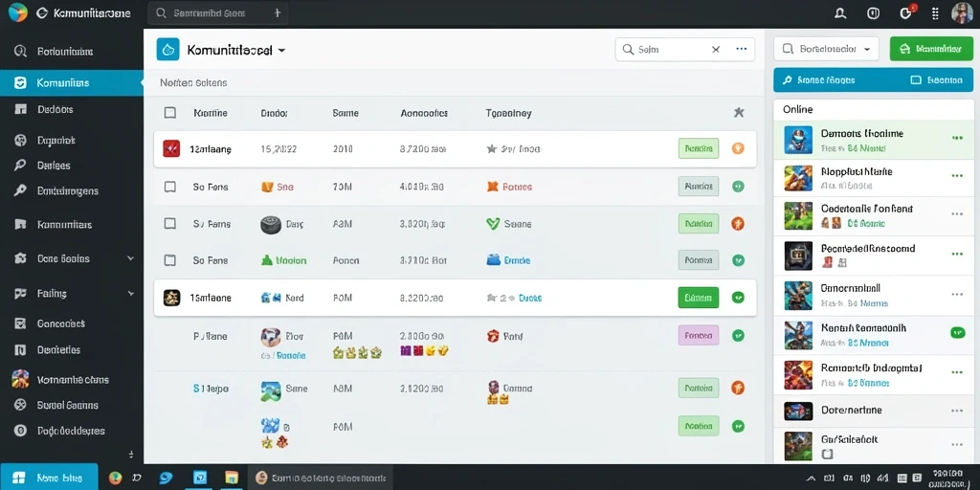Focus the dark search field in the title bar
This screenshot has width=980, height=490.
(218, 12)
